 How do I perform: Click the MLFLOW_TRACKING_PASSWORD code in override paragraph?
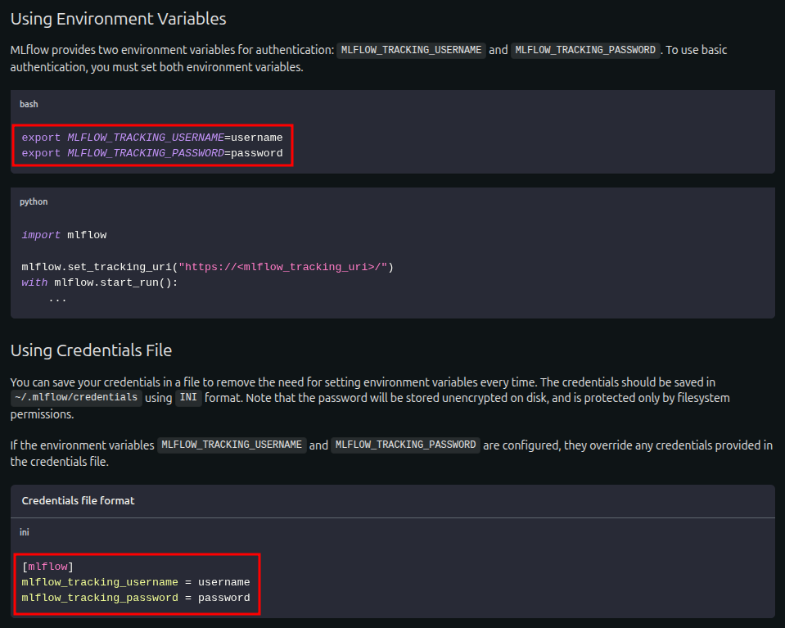405,445
